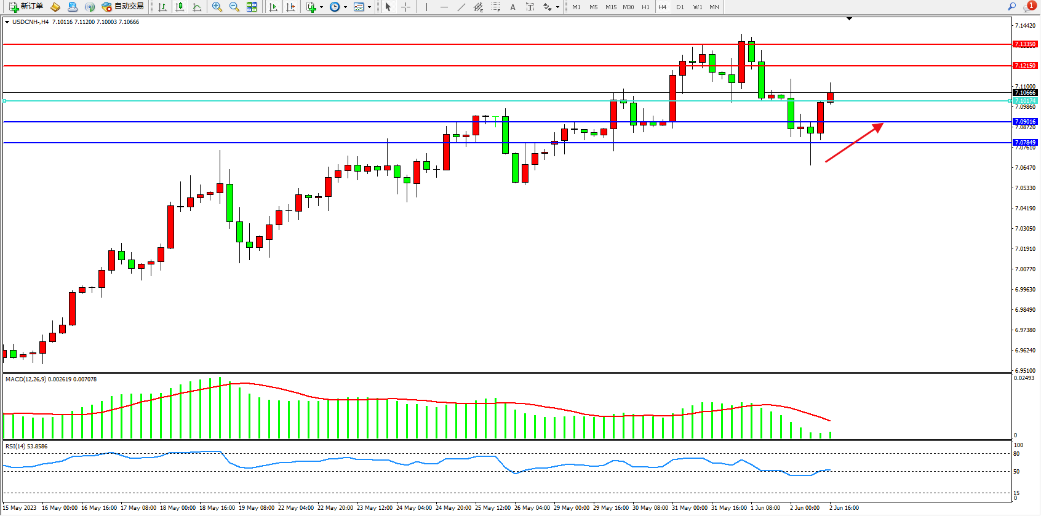1041x516 pixels.
Task: Select the Fibonacci retracement tool
Action: (495, 7)
